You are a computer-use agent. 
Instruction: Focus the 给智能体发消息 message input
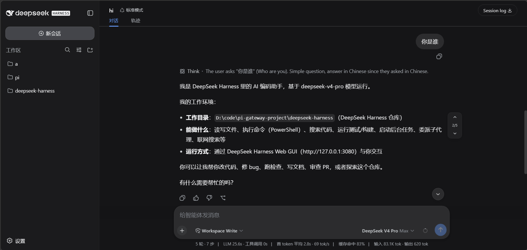pos(311,215)
